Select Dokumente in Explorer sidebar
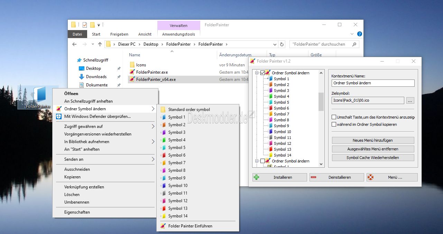This screenshot has height=234, width=443. tap(97, 85)
